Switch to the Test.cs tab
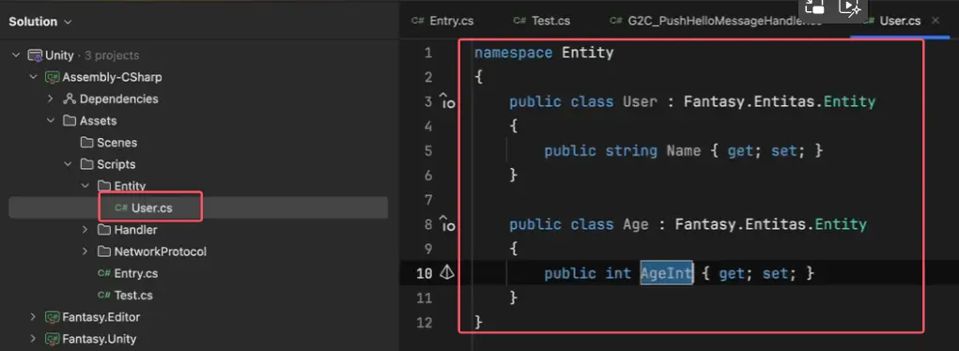Viewport: 959px width, 351px height. coord(541,21)
